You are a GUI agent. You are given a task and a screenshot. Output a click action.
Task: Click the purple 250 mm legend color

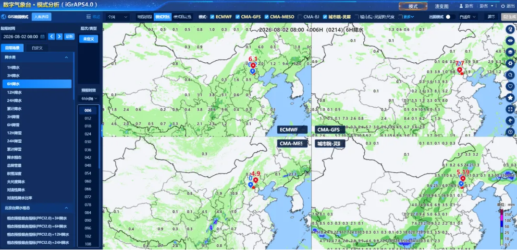tap(502, 212)
